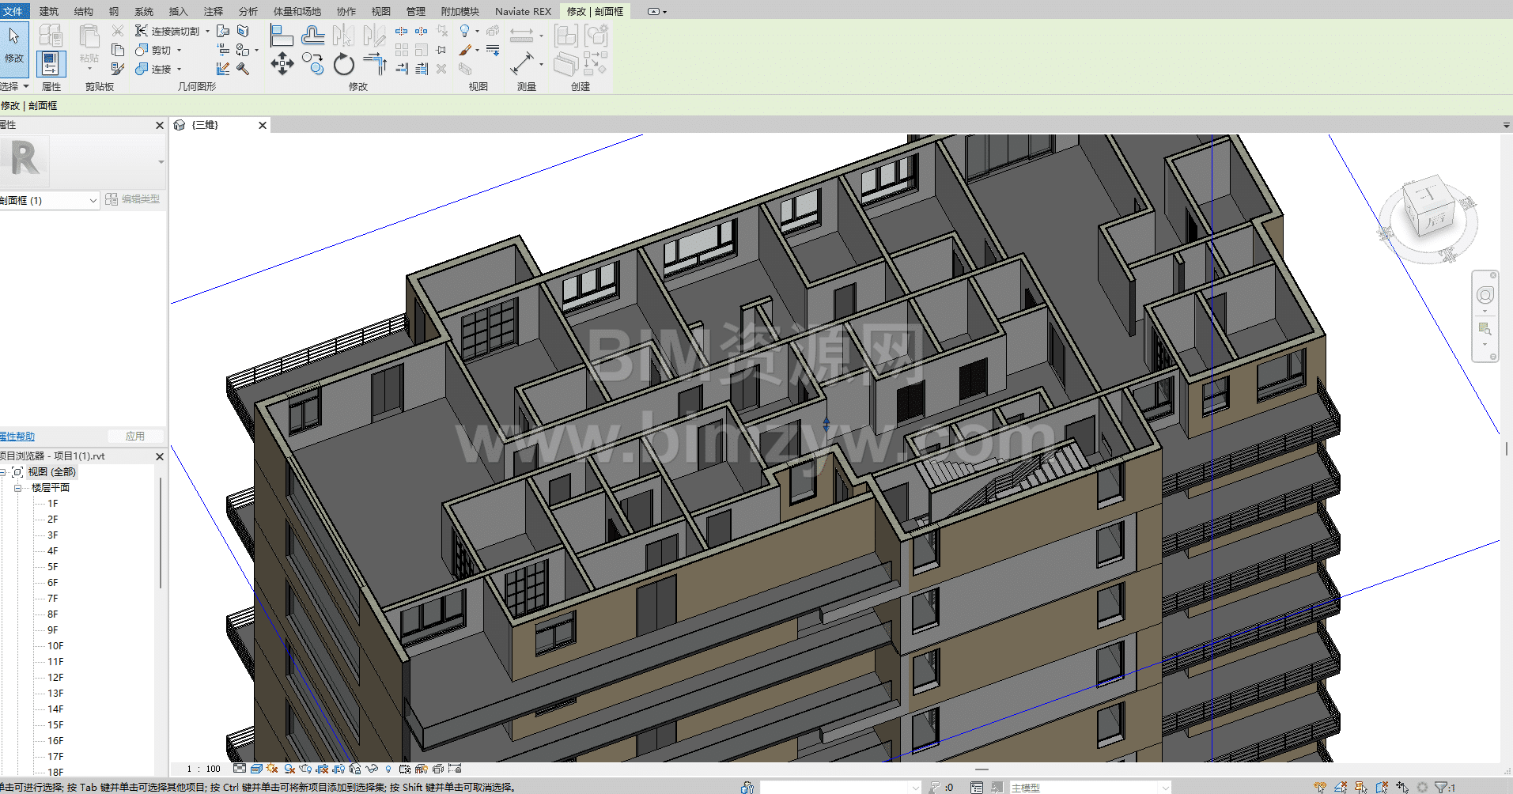Select the Demolish hammer tool
Screen dimensions: 1513x794
tap(243, 69)
